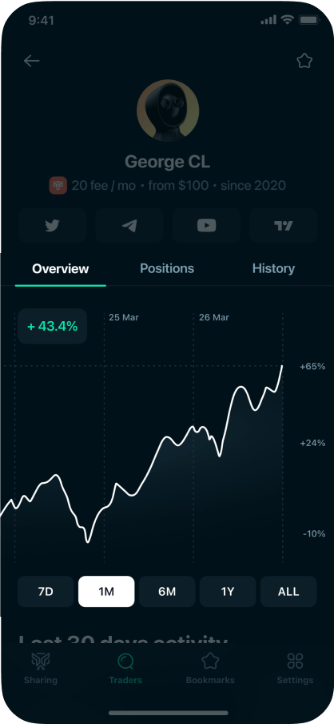Select the 6M time range
This screenshot has width=334, height=724.
[167, 592]
